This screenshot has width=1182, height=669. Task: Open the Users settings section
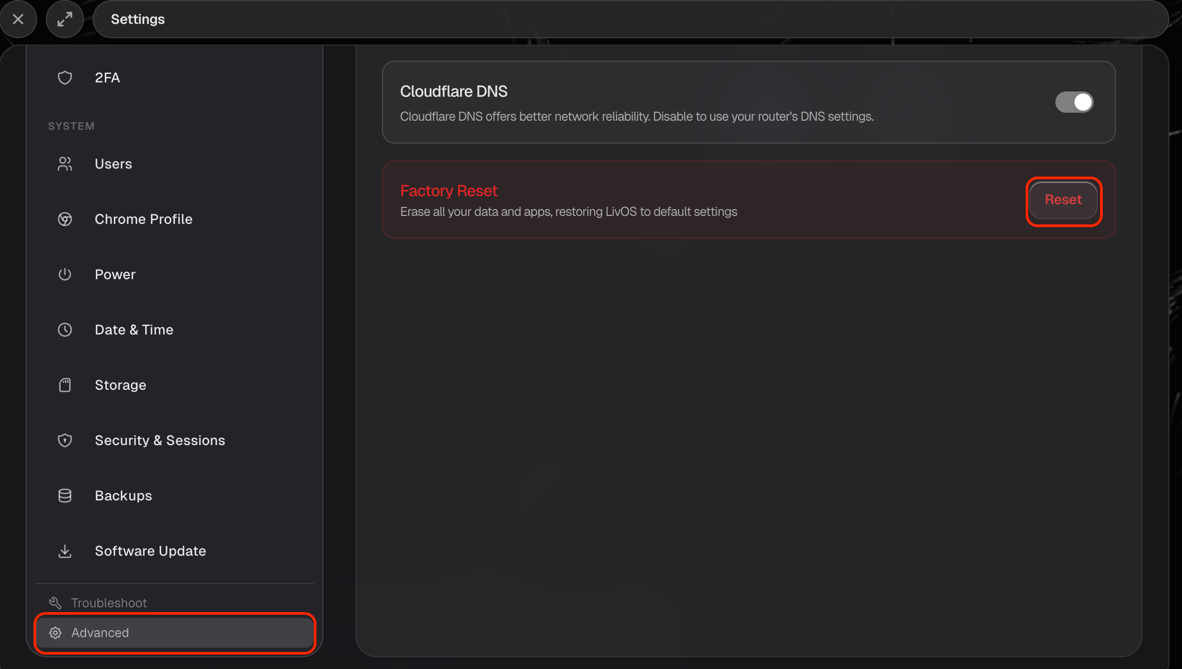(174, 164)
